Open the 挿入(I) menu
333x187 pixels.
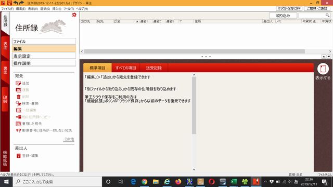pos(57,9)
